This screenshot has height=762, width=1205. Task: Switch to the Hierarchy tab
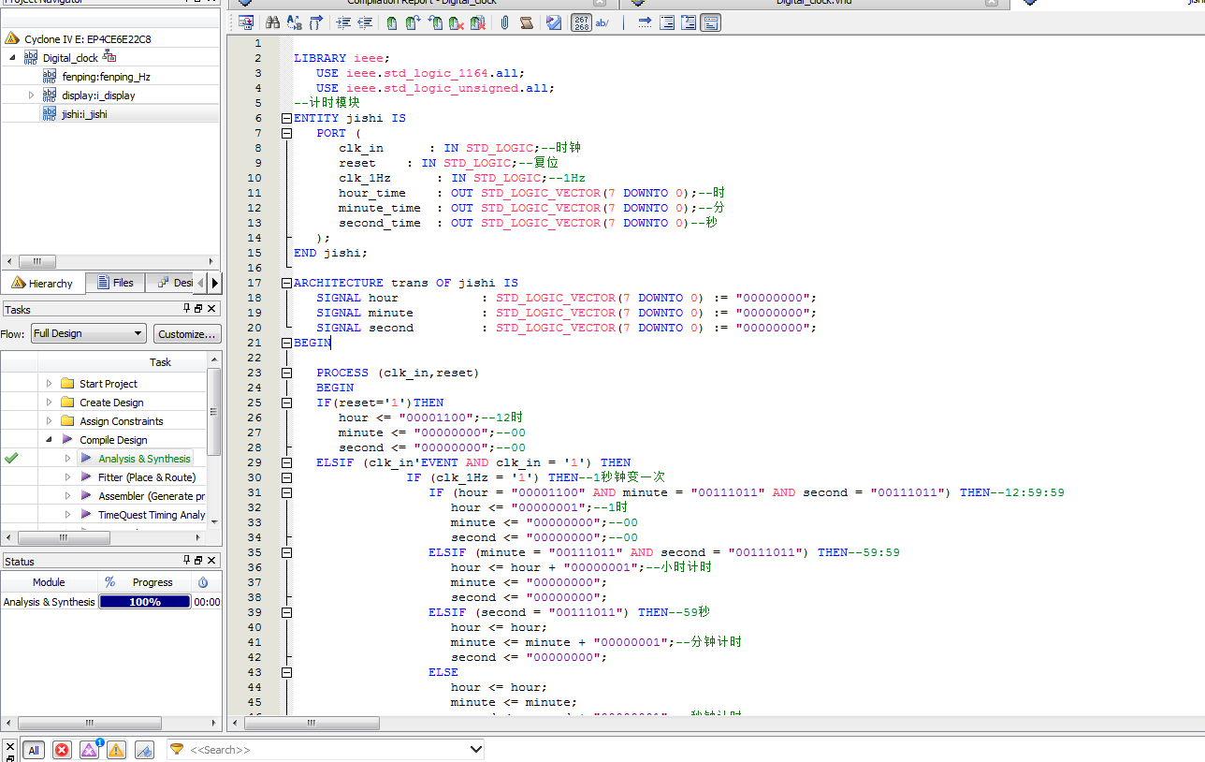click(42, 283)
